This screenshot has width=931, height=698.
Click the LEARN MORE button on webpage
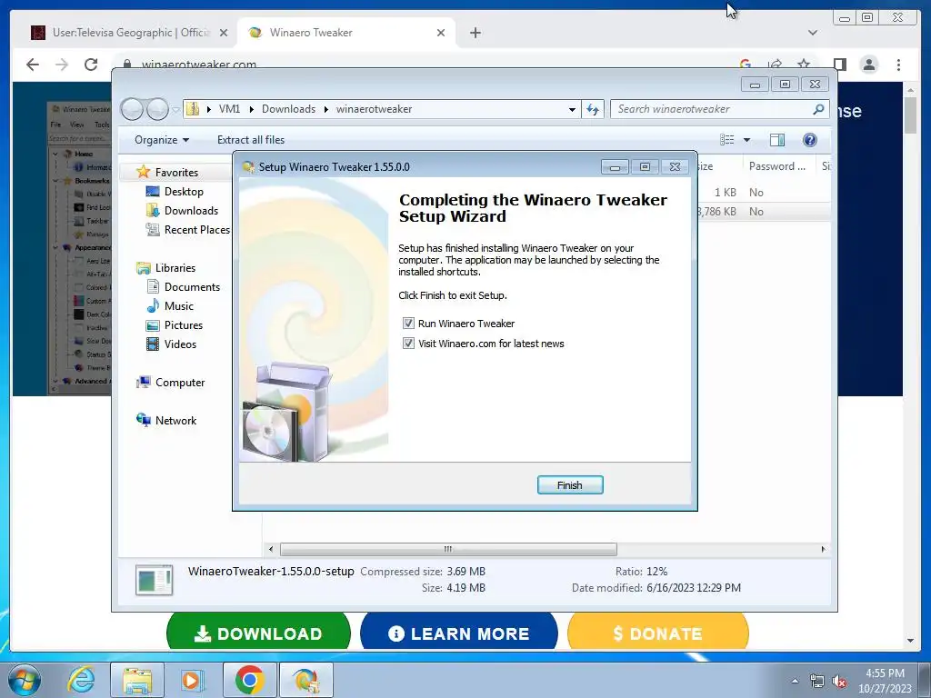pos(459,631)
